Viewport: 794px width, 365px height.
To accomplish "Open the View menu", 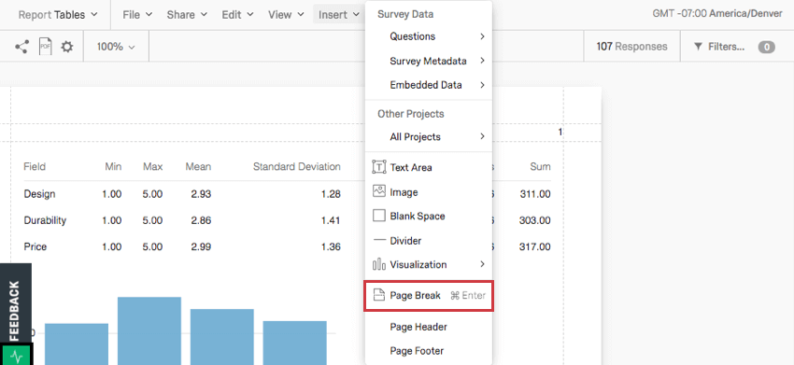I will click(x=286, y=15).
